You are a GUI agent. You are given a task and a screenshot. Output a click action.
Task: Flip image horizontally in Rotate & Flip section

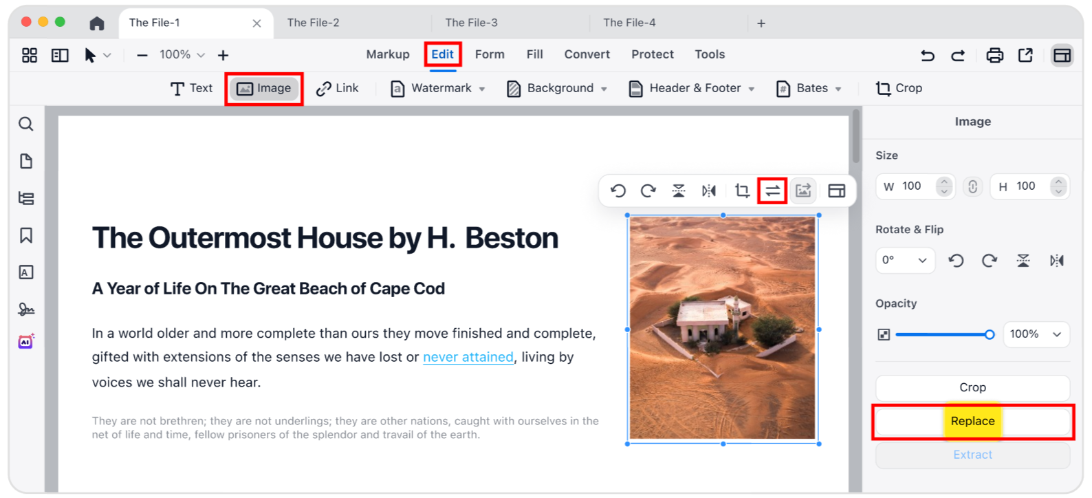[x=1056, y=261]
